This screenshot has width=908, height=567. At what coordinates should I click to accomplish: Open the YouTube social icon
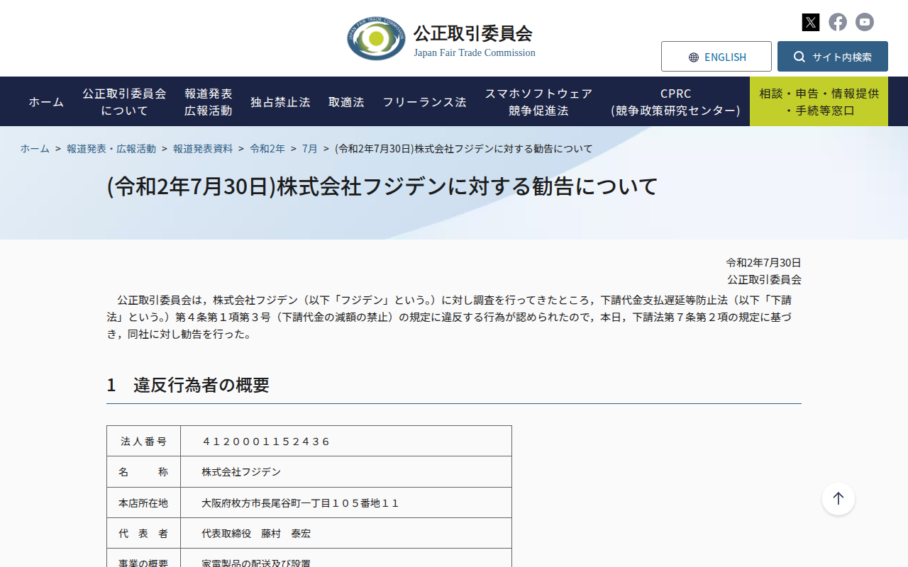tap(865, 22)
